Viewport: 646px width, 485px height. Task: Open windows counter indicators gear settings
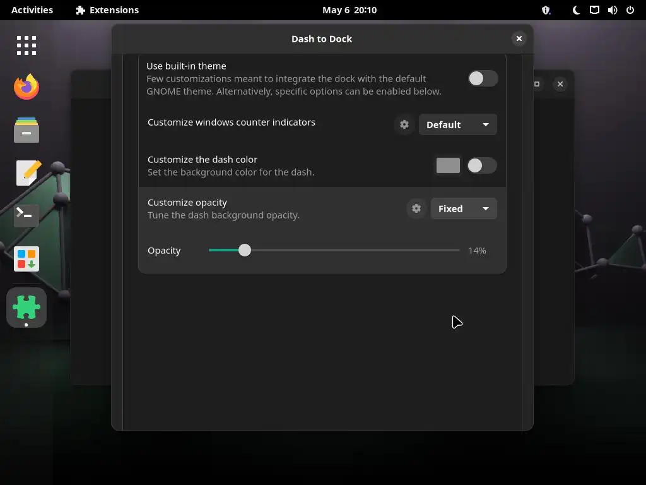point(404,124)
